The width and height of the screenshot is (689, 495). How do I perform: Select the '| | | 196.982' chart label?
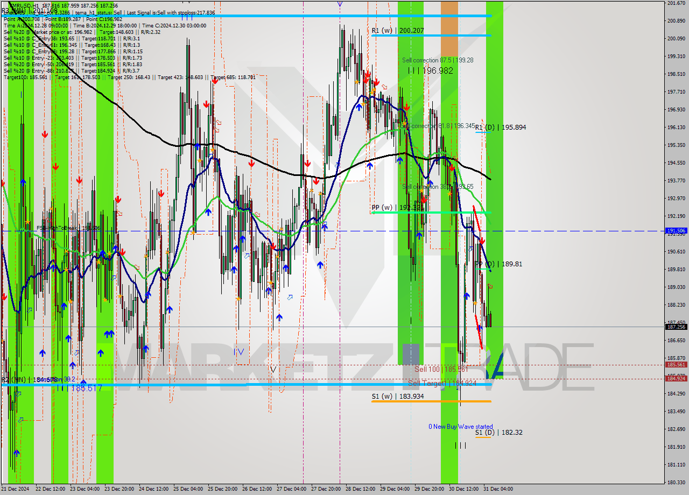coord(430,70)
